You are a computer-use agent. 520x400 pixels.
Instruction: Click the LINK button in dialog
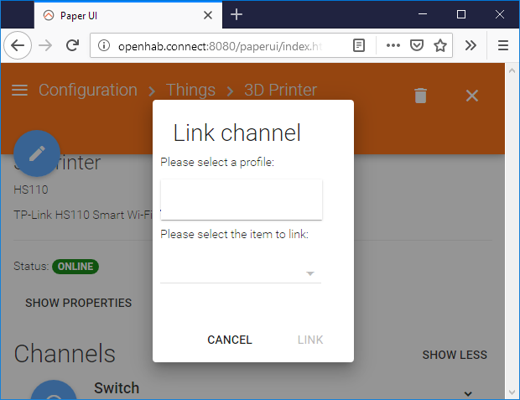310,340
